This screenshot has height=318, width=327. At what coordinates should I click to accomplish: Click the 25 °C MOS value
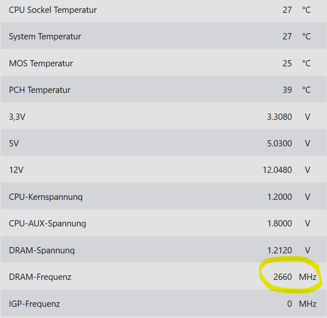297,63
